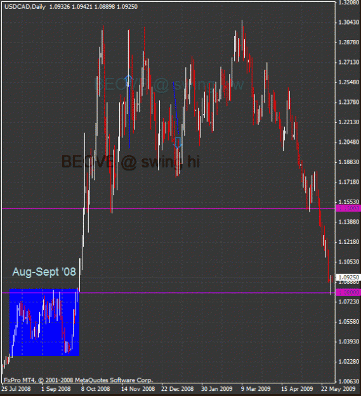The image size is (361, 396).
Task: Click the magenta 1.15000 price tag
Action: [348, 208]
